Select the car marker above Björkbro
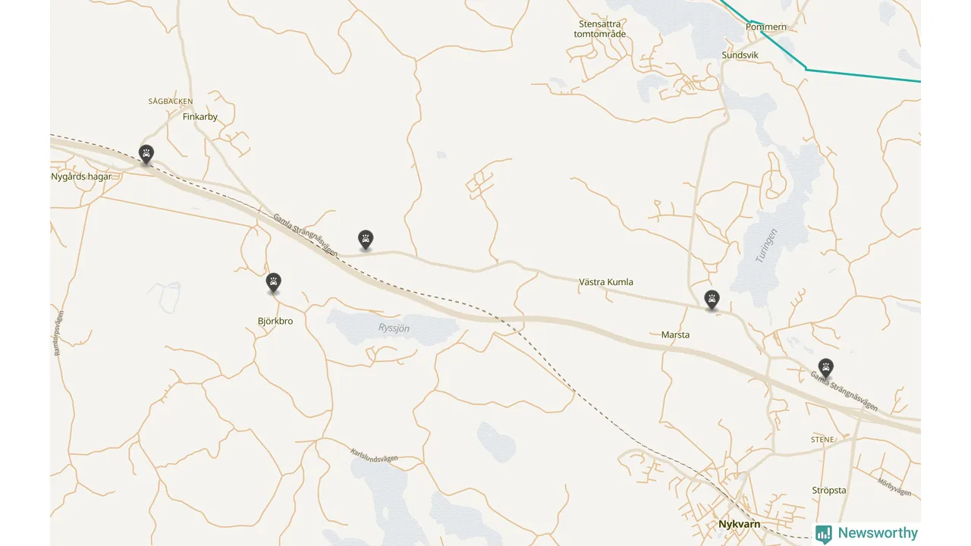 (274, 283)
